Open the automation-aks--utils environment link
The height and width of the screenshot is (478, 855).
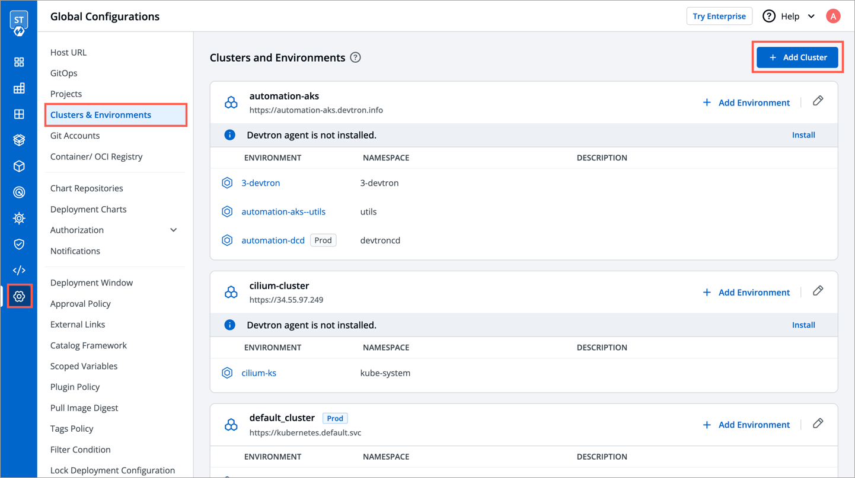coord(283,211)
